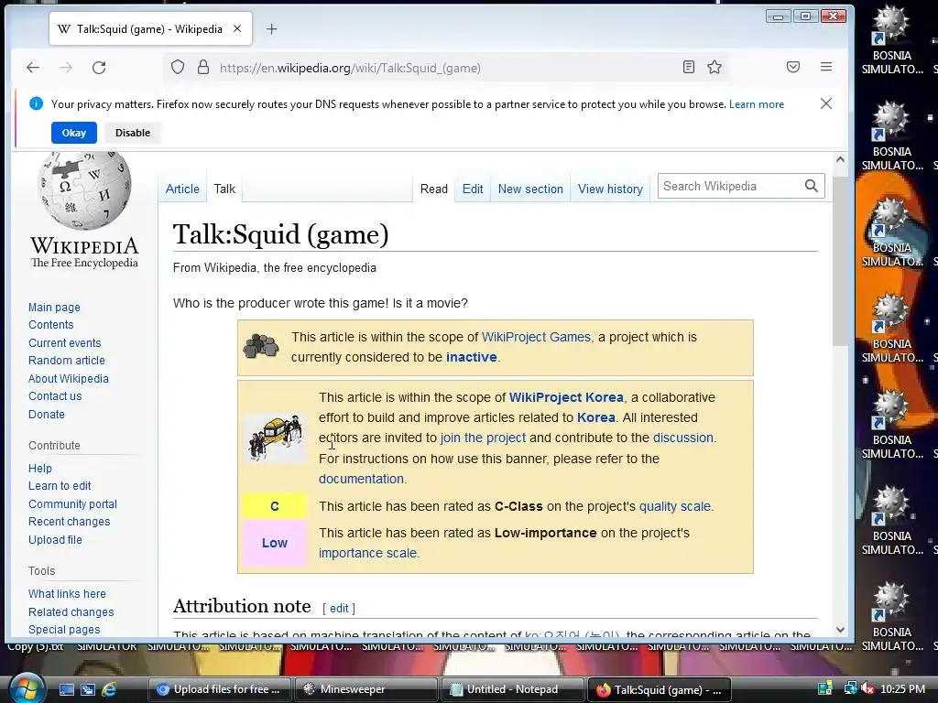The image size is (938, 703).
Task: View Recent changes
Action: pos(70,521)
